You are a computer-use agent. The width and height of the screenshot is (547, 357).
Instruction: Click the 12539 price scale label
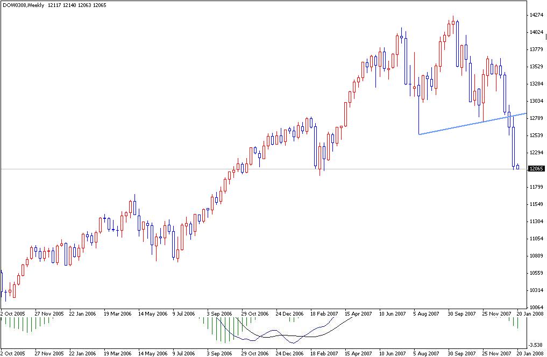[536, 135]
